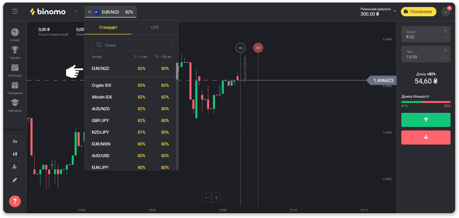The height and width of the screenshot is (218, 459).
Task: Expand the Реальний рахунок account dropdown
Action: point(395,11)
